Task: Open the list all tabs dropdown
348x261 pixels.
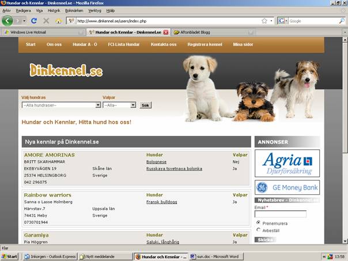Action: point(345,32)
